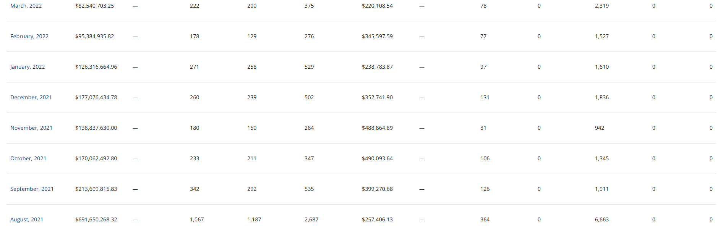
Task: Click the 2,319 value in March row
Action: click(x=602, y=6)
